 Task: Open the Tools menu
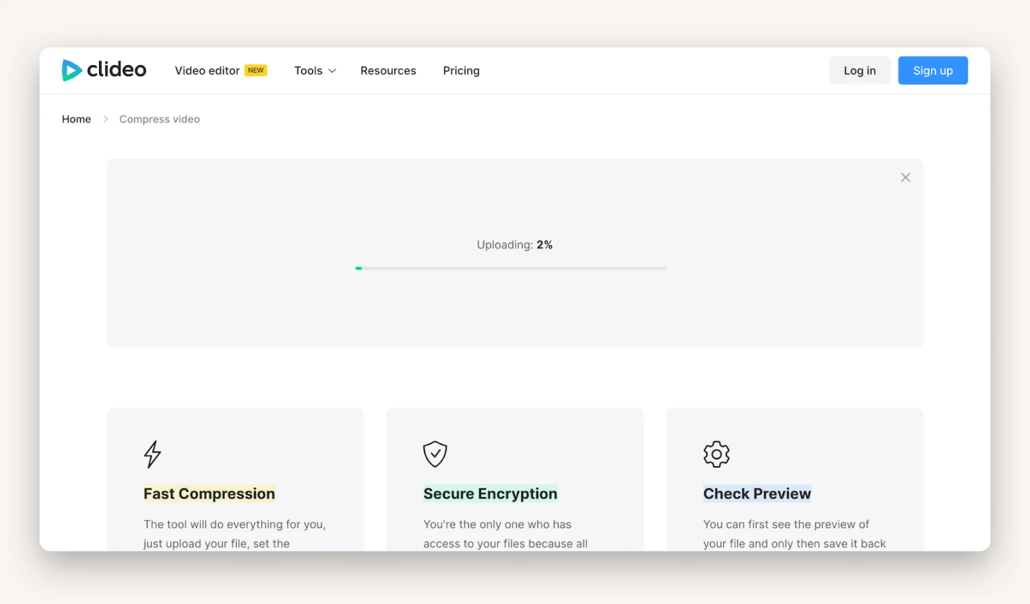pyautogui.click(x=308, y=71)
